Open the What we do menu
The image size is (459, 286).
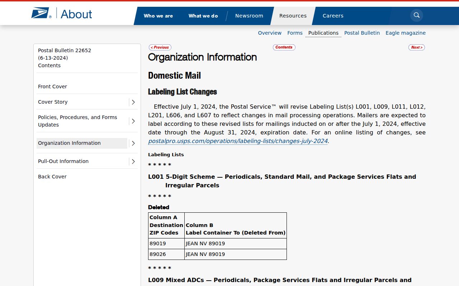coord(203,16)
